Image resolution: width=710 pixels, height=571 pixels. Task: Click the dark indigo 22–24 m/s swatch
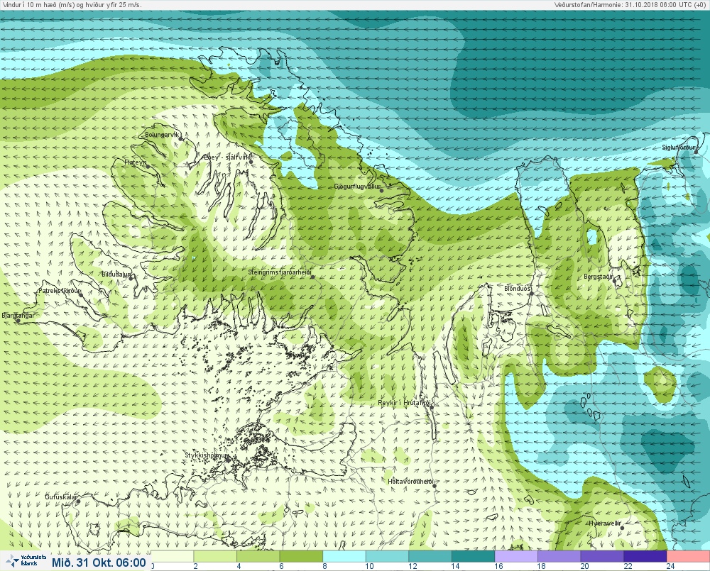coord(645,556)
